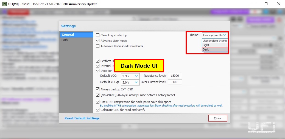Click the Resistance level field
This screenshot has width=285, height=139.
click(175, 76)
